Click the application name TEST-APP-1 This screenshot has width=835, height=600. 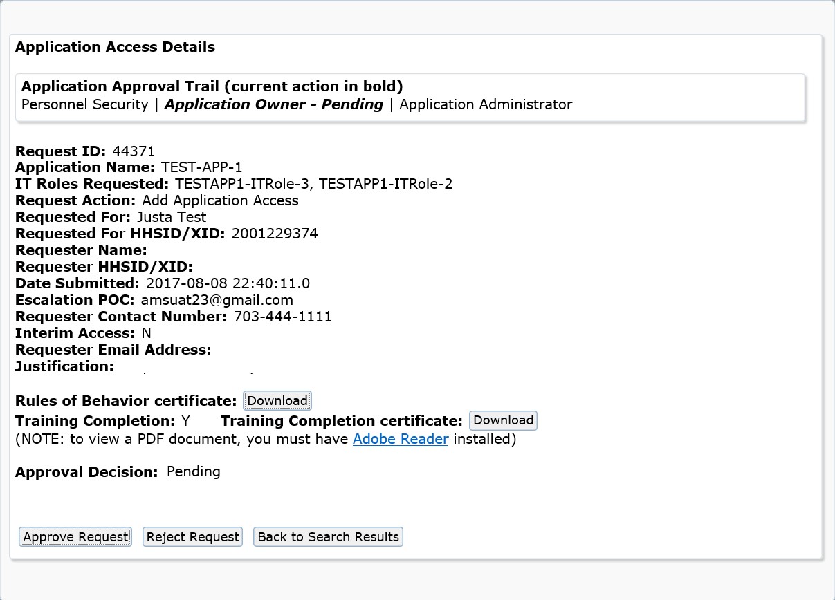[201, 168]
